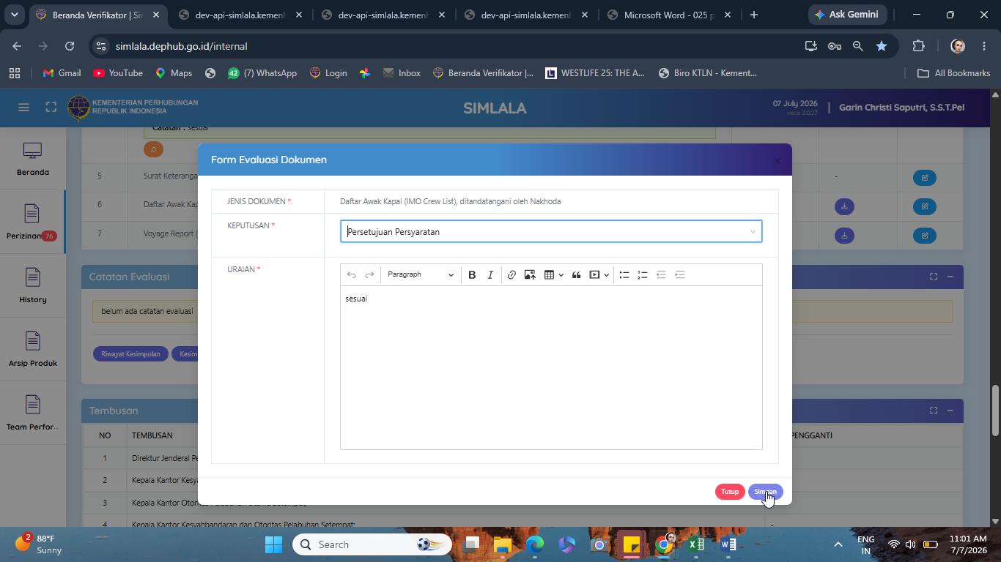Apply a bulleted list in the editor
Image resolution: width=1001 pixels, height=562 pixels.
(624, 275)
